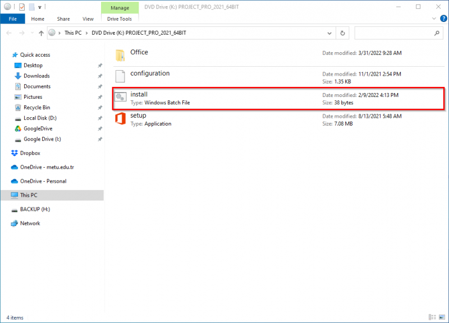The width and height of the screenshot is (449, 323).
Task: Click DVD Drive (K:) breadcrumb in address bar
Action: pyautogui.click(x=139, y=33)
